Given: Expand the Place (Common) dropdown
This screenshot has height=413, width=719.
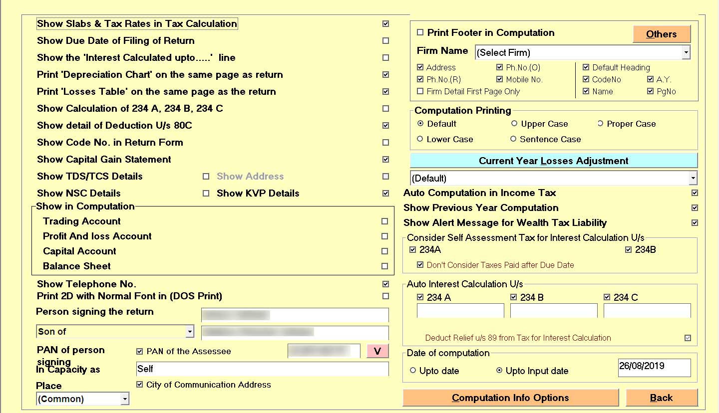Looking at the screenshot, I should (x=125, y=399).
